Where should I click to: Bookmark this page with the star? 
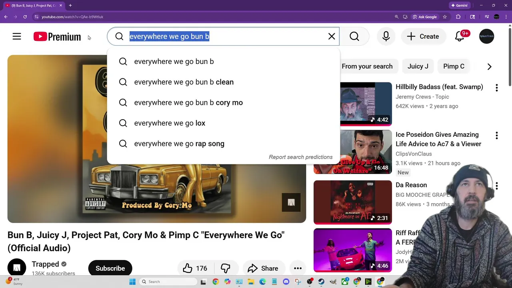tap(444, 17)
